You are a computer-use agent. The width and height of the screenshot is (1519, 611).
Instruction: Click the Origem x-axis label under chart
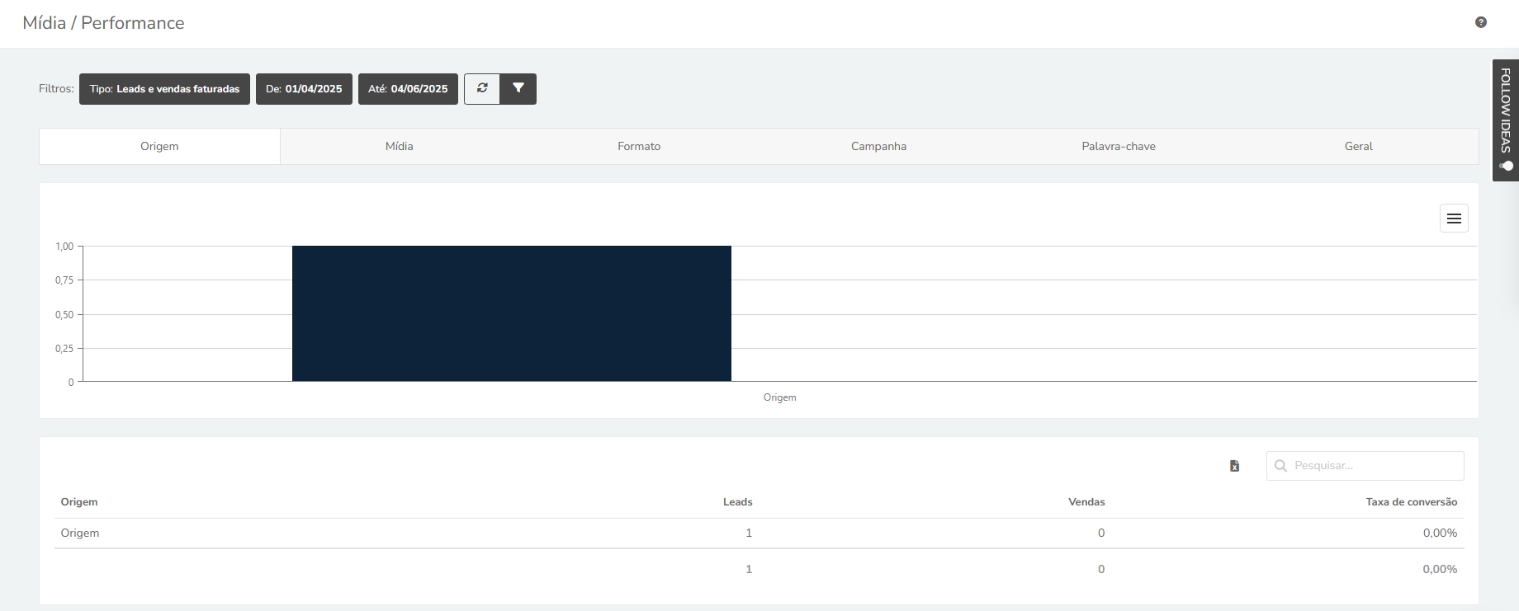[x=780, y=397]
